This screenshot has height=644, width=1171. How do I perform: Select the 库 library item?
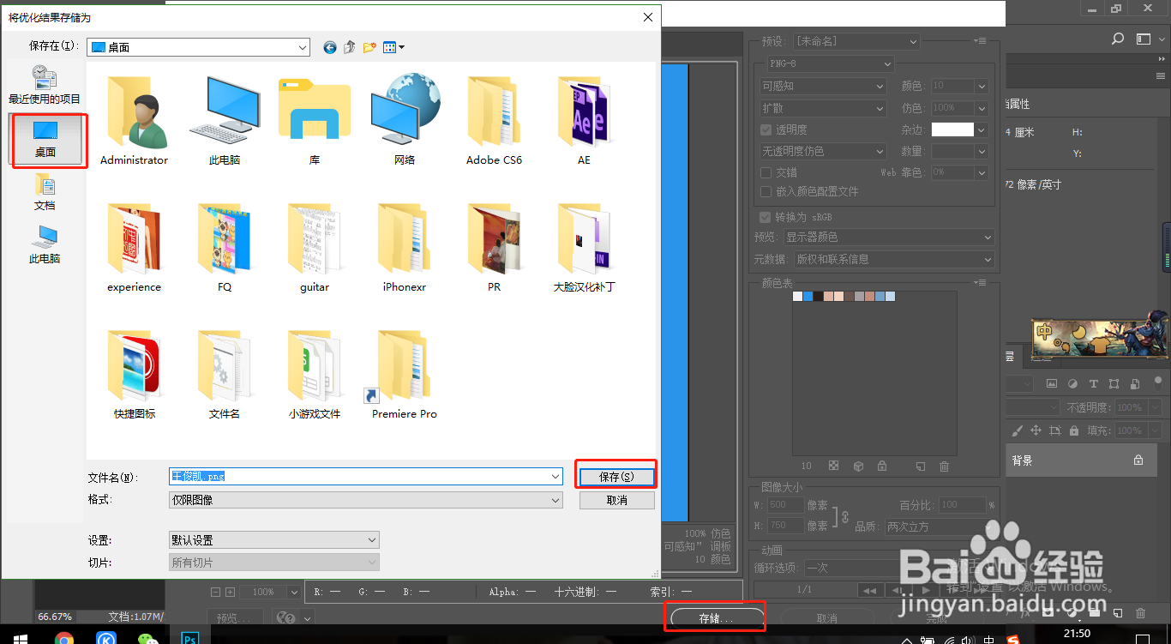315,119
